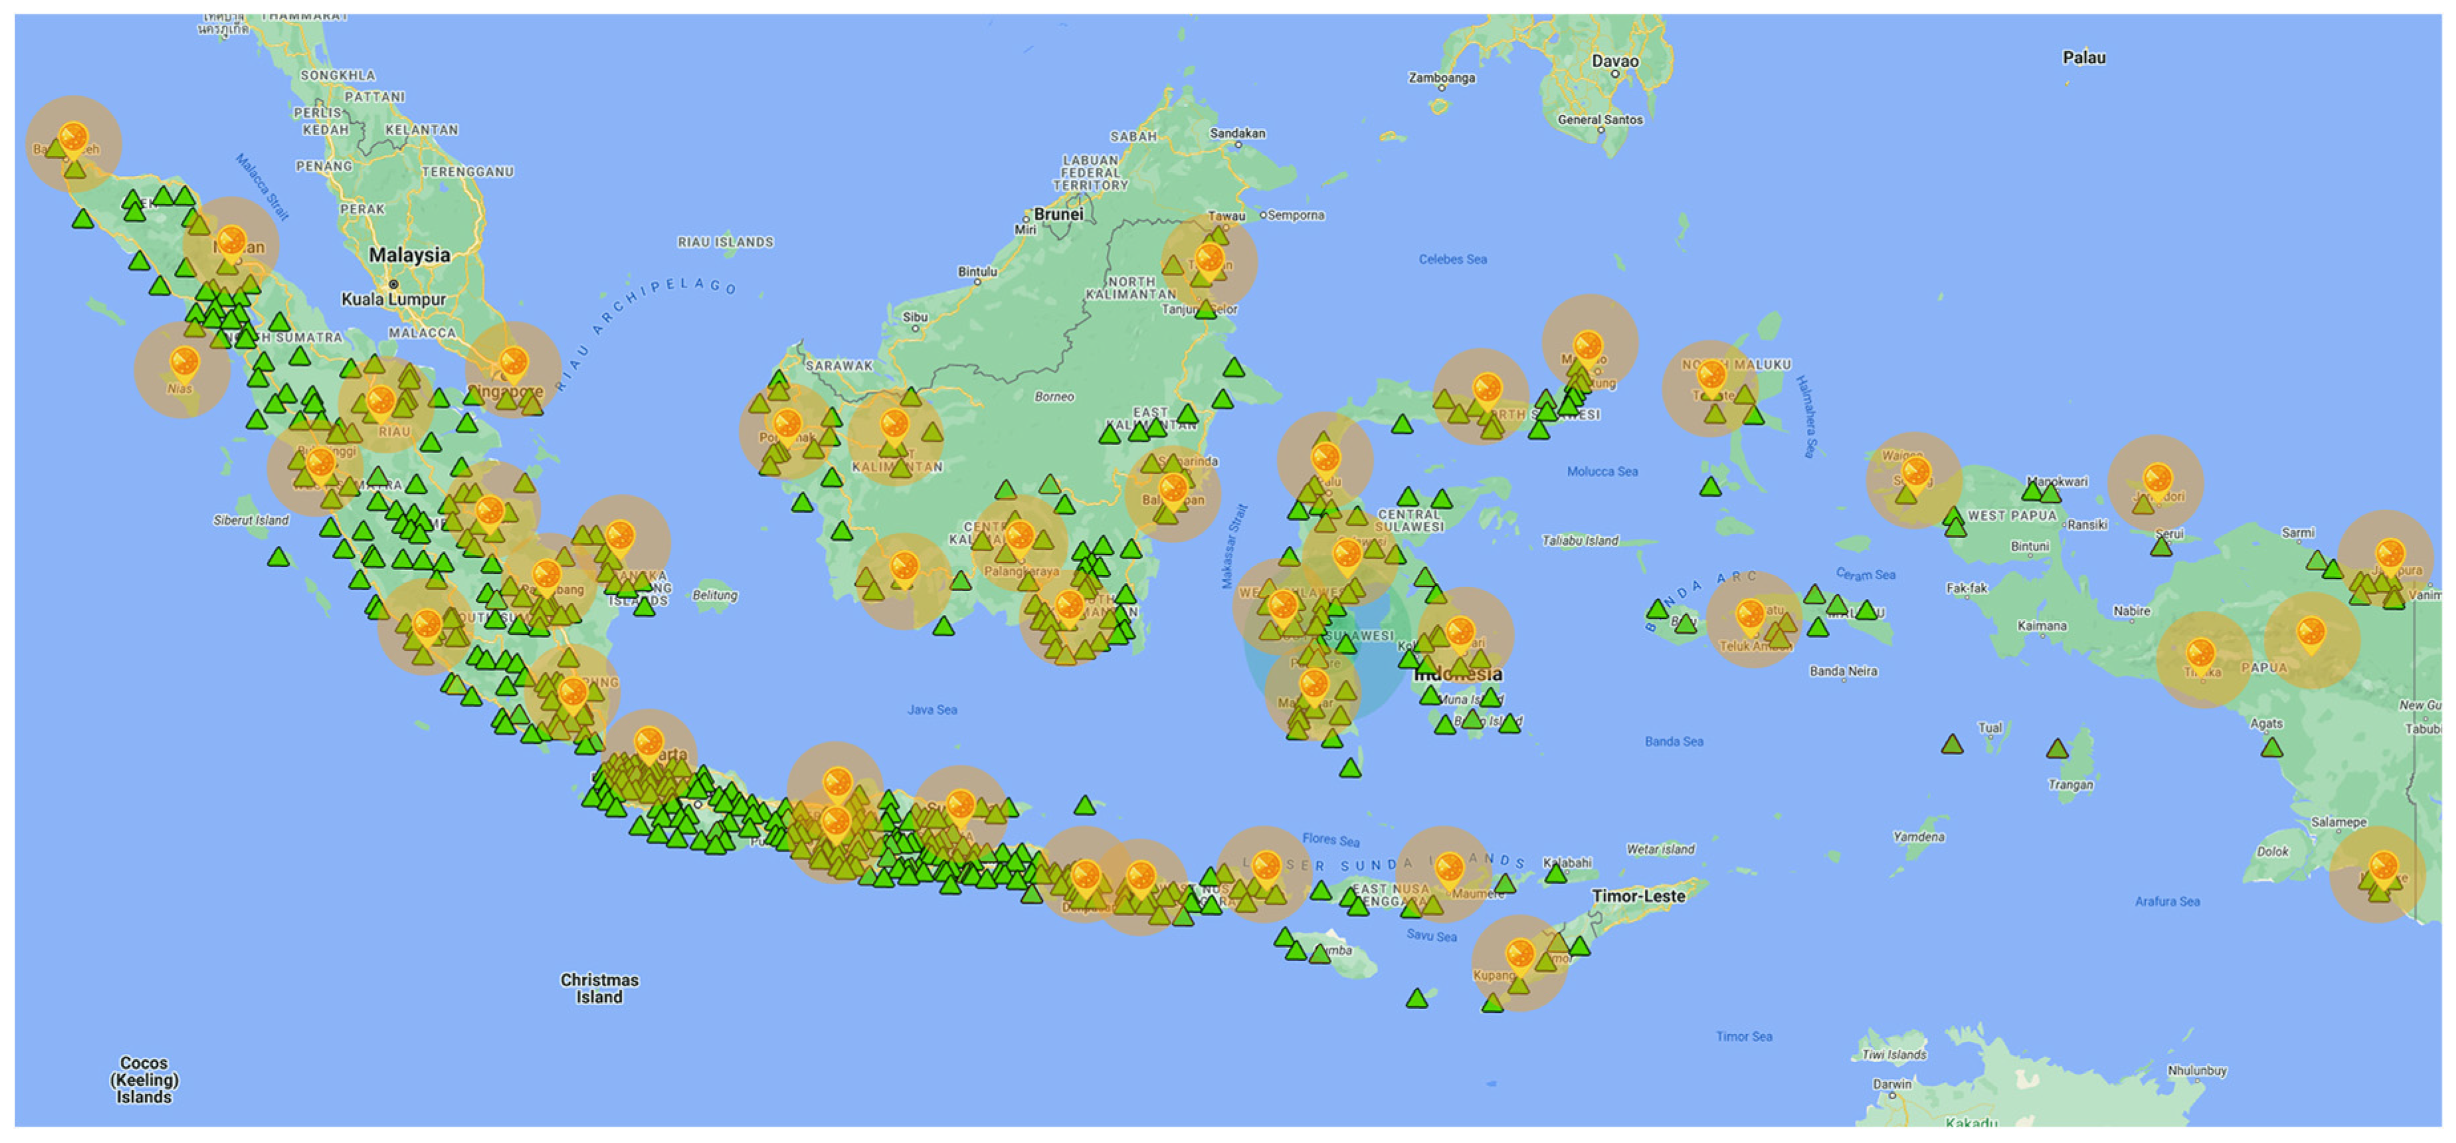Click the orange pin at Tarakan, North Kalimantan
2456x1143 pixels.
[x=1209, y=258]
